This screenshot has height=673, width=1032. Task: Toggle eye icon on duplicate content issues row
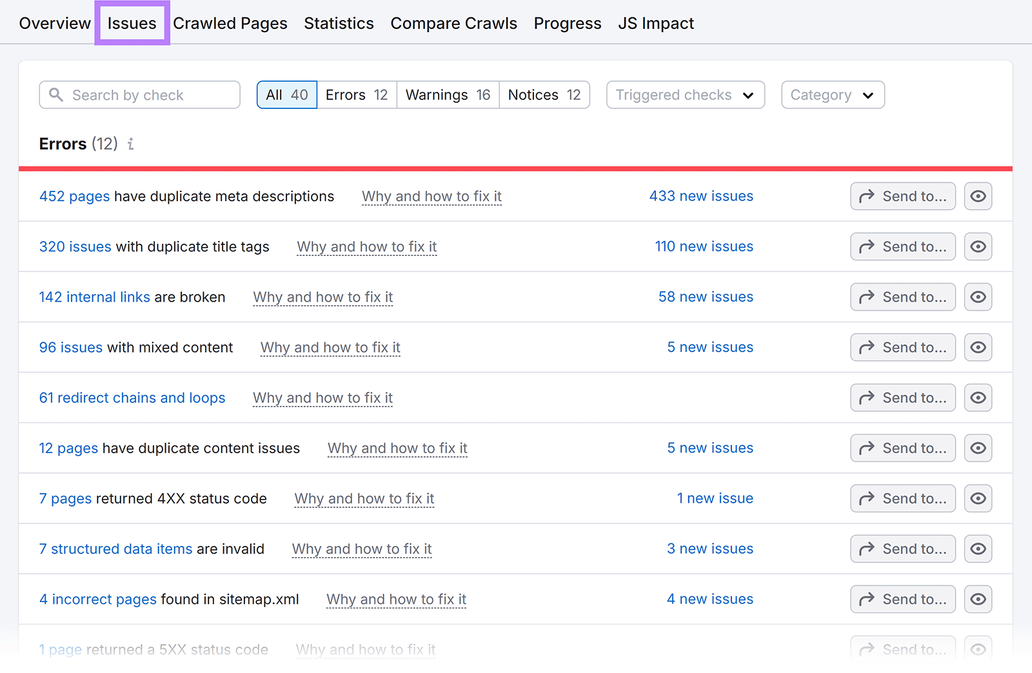click(978, 448)
